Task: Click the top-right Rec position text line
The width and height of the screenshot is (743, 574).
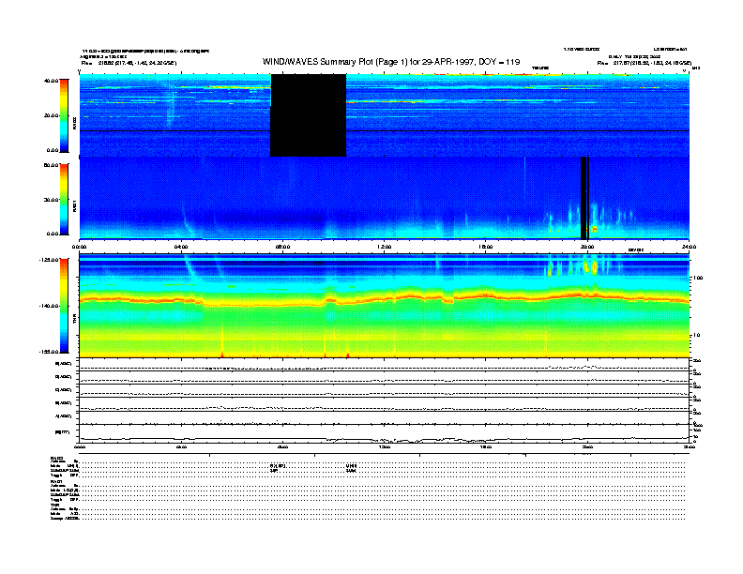Action: click(x=644, y=63)
